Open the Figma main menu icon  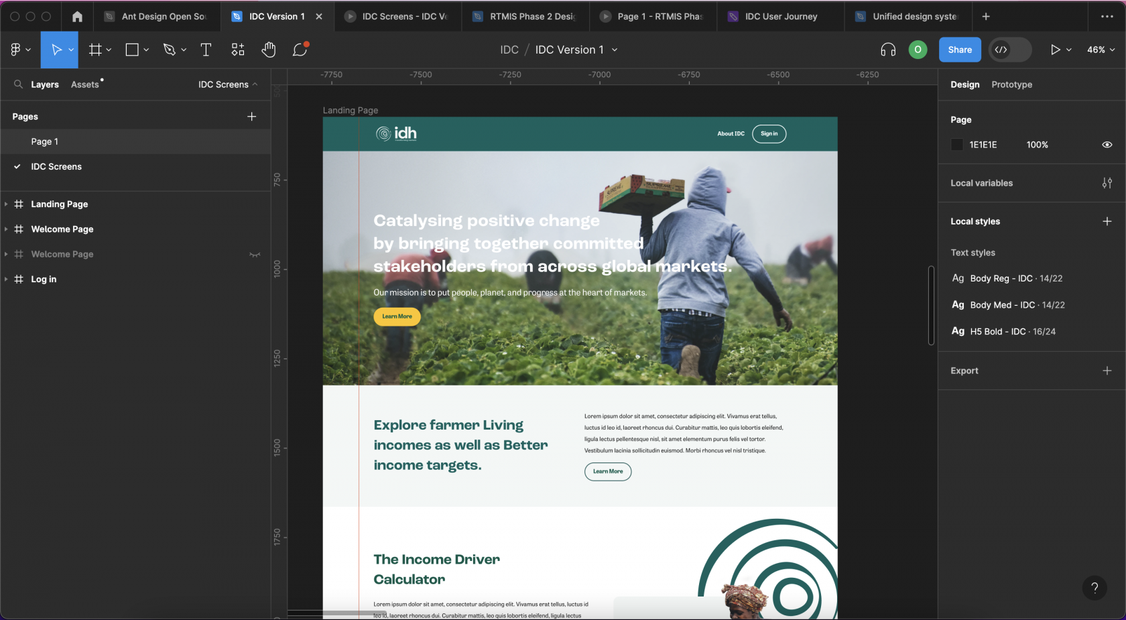point(15,50)
